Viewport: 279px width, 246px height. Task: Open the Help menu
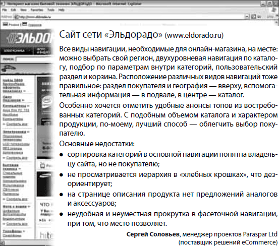[x=62, y=10]
